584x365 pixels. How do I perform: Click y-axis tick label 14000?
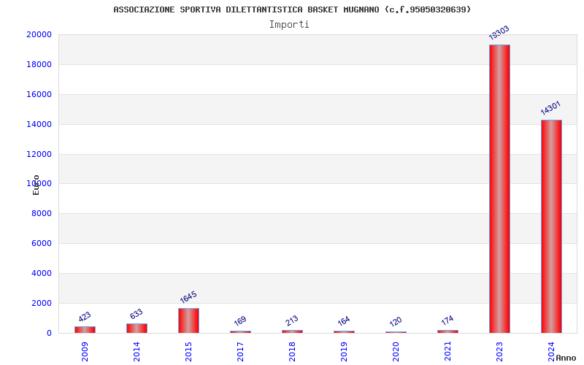[39, 124]
